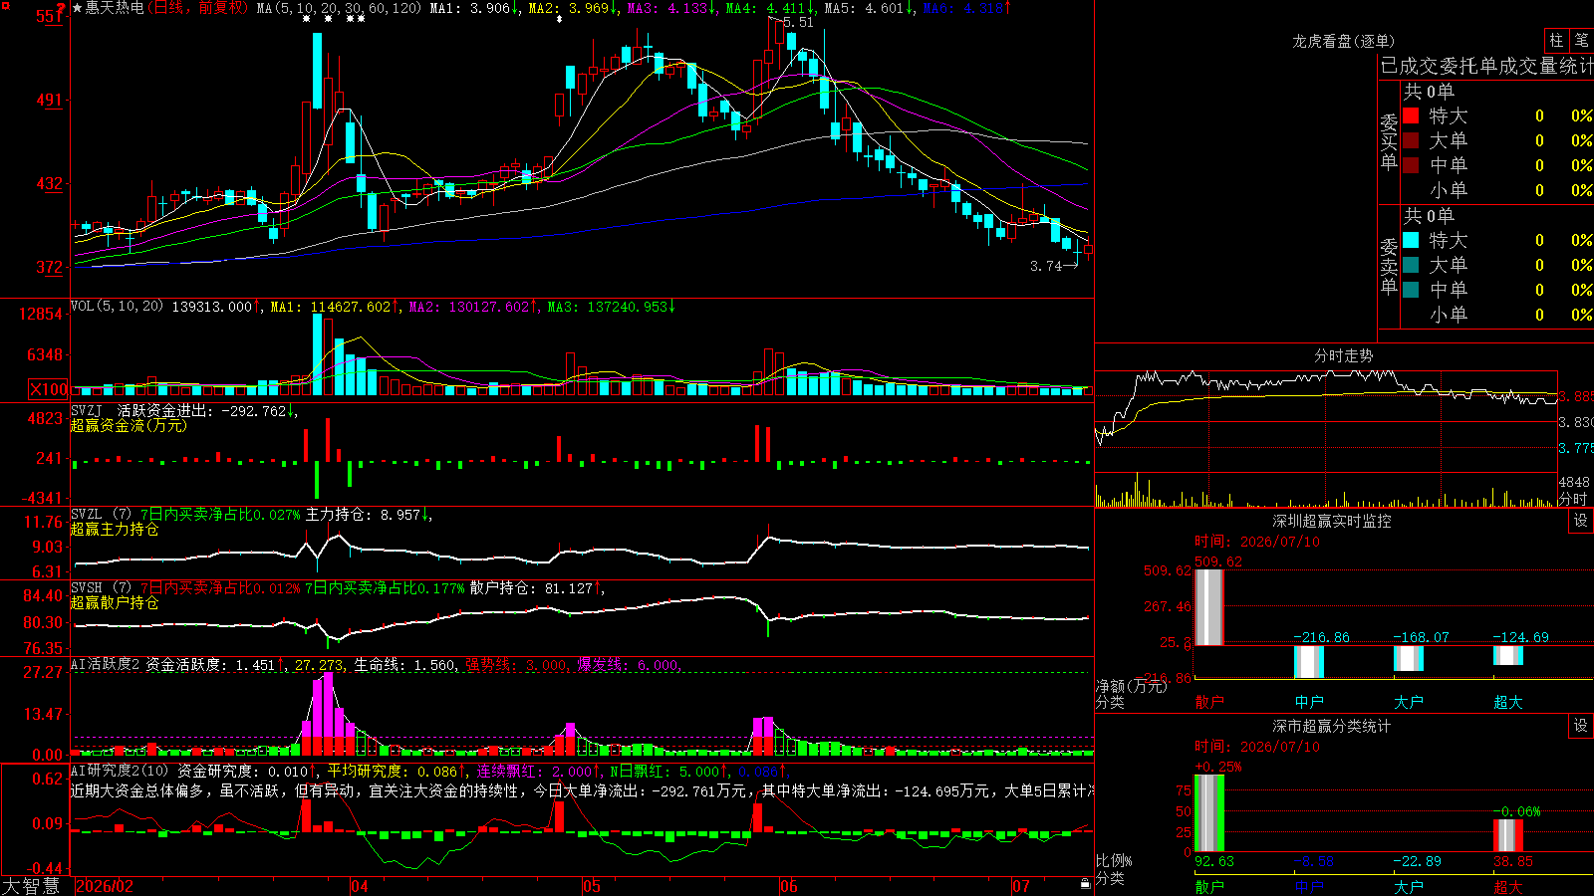Click the 主力持仓: 8.957 readout
This screenshot has height=896, width=1594.
pos(367,515)
